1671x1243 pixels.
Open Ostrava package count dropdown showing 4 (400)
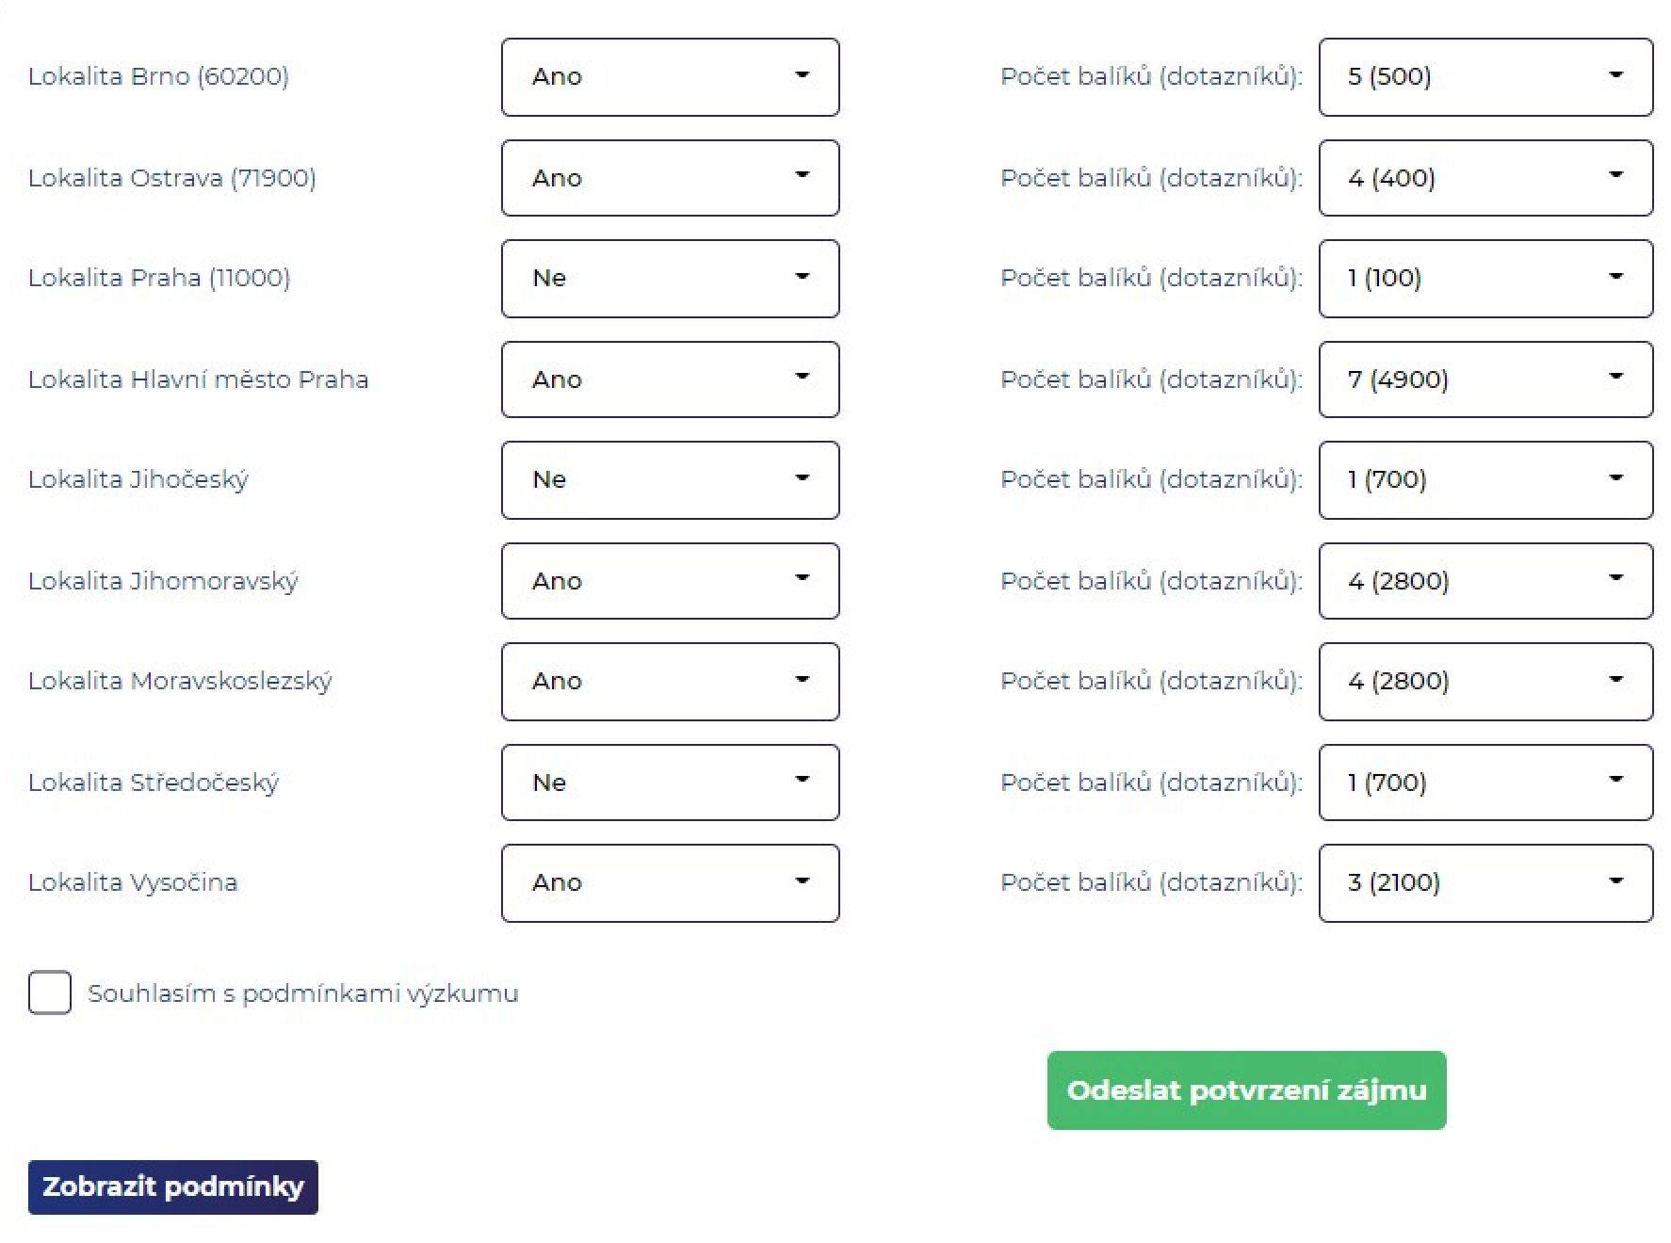(x=1485, y=178)
